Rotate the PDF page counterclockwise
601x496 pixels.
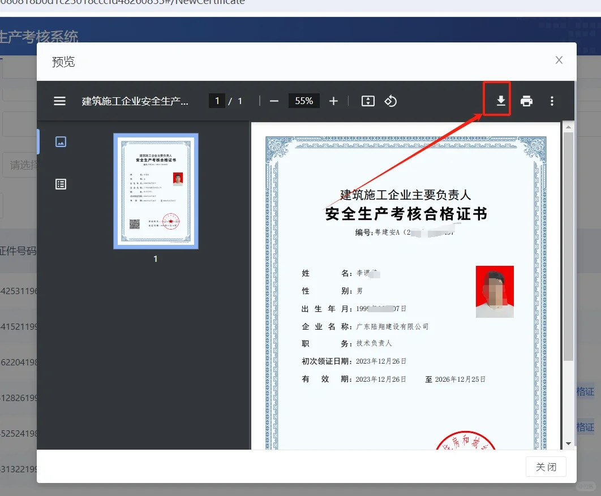click(x=390, y=101)
